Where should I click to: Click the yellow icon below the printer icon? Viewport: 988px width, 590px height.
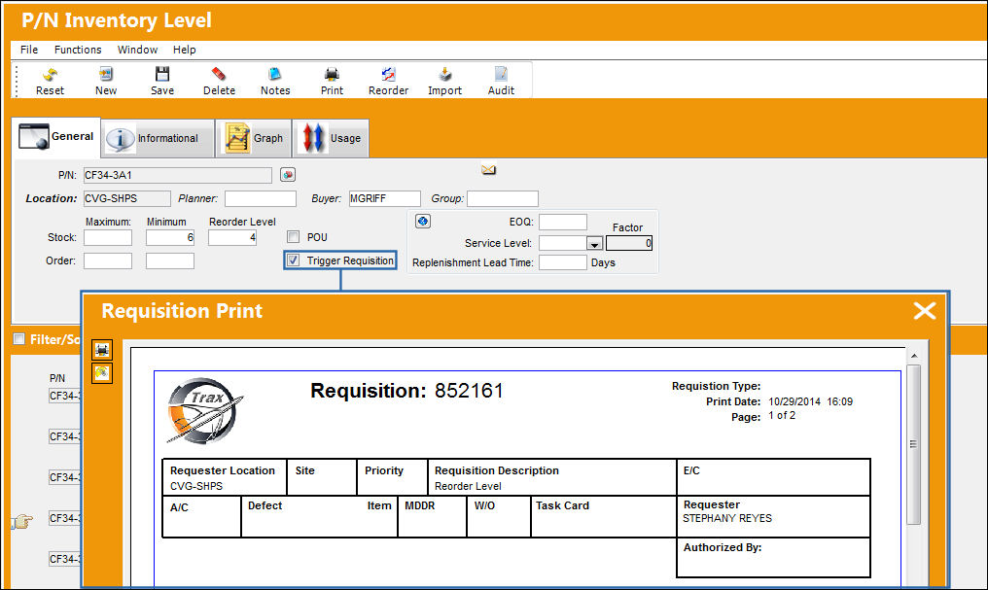(x=102, y=373)
